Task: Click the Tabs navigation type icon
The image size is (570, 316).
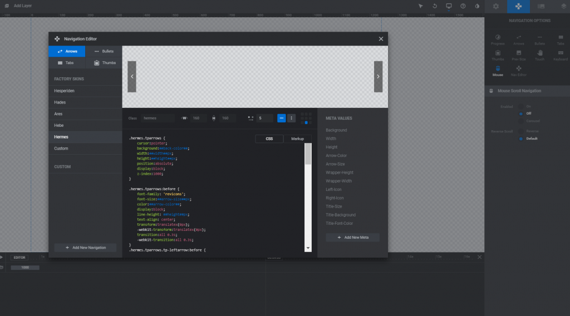Action: click(x=67, y=63)
